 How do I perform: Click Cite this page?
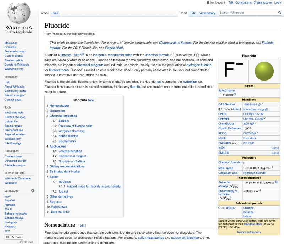tap(13, 143)
